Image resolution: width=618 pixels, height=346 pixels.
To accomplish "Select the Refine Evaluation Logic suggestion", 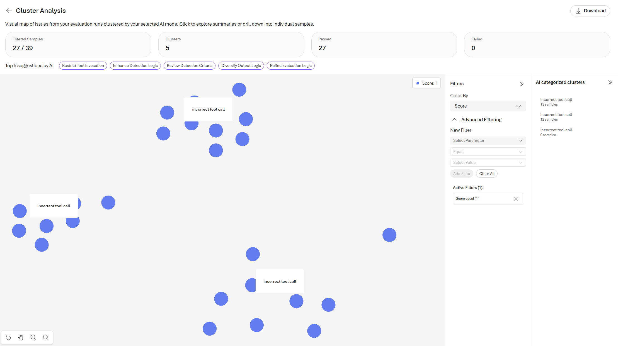I will [x=290, y=65].
